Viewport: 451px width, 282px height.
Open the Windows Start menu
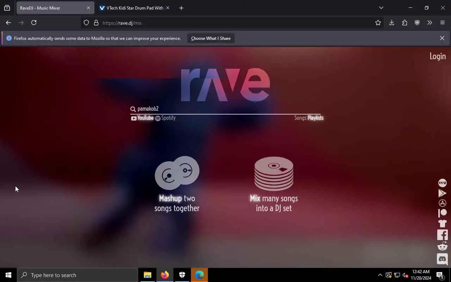pos(8,275)
